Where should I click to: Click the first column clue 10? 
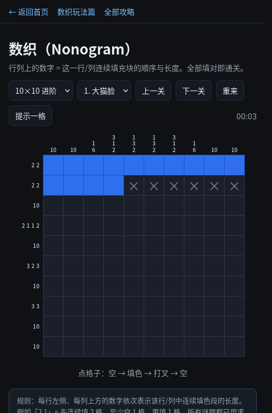(x=53, y=150)
